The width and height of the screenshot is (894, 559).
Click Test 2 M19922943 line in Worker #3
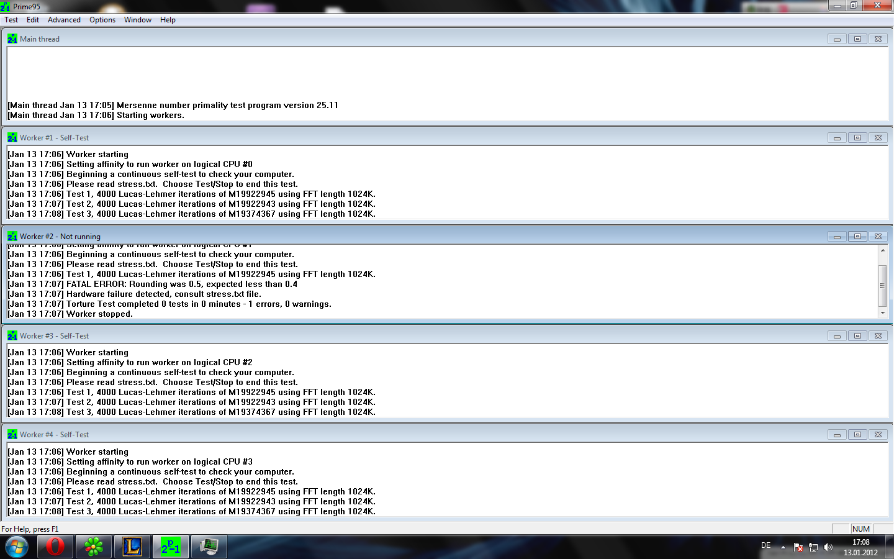(x=192, y=402)
